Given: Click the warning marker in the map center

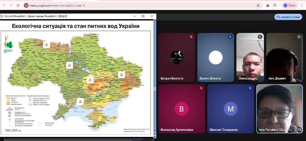Looking at the screenshot, I should [90, 80].
